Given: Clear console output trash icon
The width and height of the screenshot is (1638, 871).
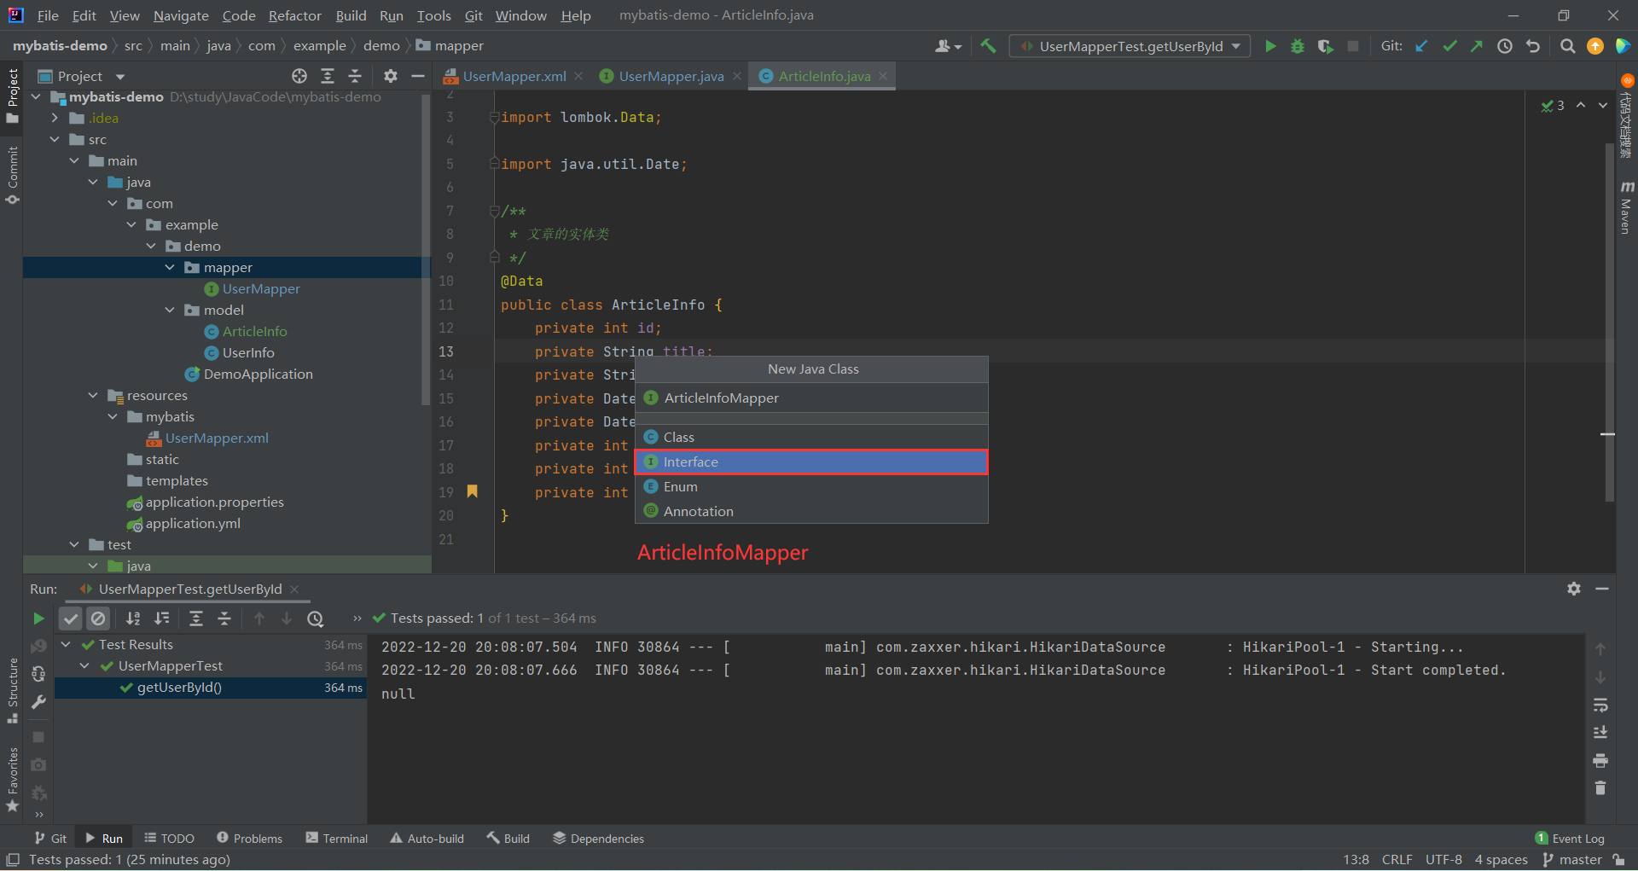Looking at the screenshot, I should pyautogui.click(x=1600, y=787).
